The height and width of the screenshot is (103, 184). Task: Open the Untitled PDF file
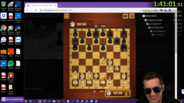[3, 76]
